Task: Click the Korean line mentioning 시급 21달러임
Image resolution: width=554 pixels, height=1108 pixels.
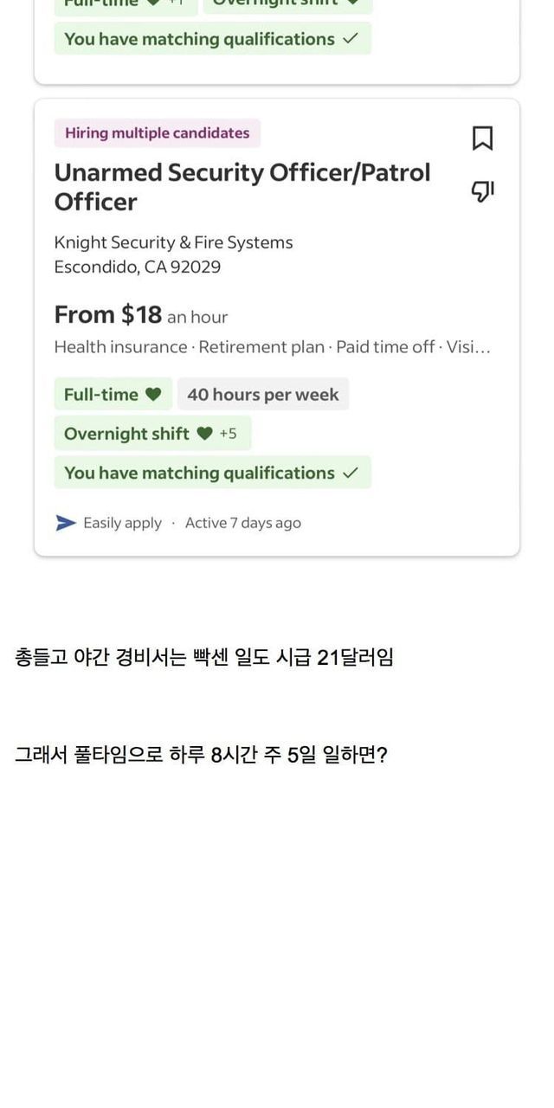Action: click(x=204, y=658)
